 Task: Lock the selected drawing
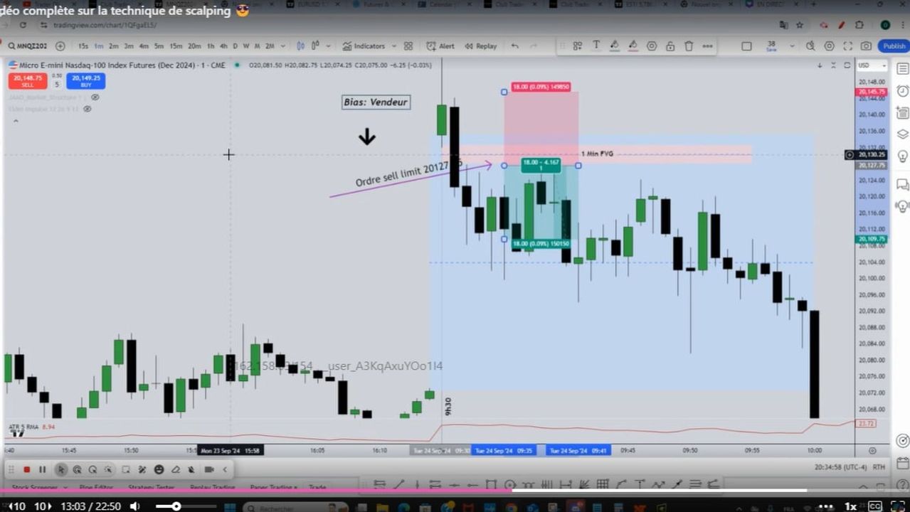(x=670, y=46)
